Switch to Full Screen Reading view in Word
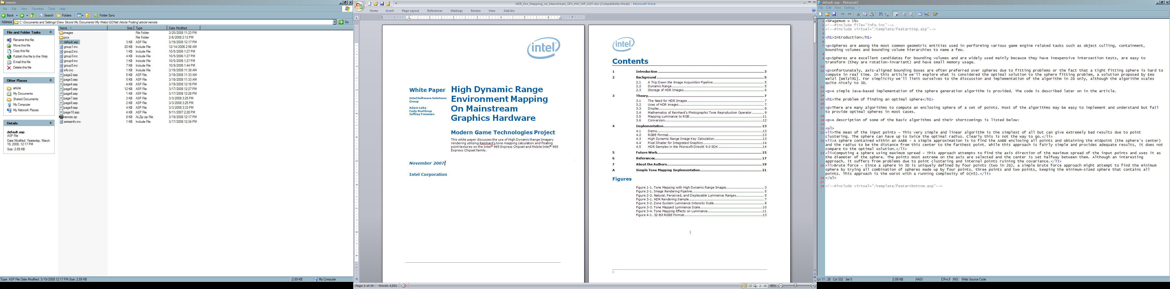The width and height of the screenshot is (1170, 289). click(x=750, y=286)
